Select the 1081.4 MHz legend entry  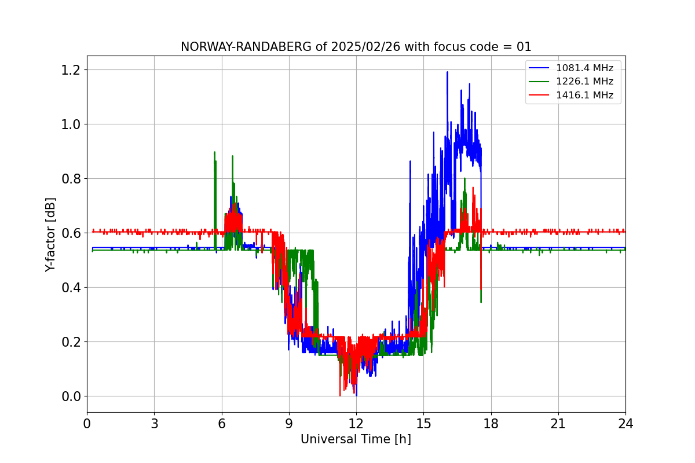pos(573,68)
